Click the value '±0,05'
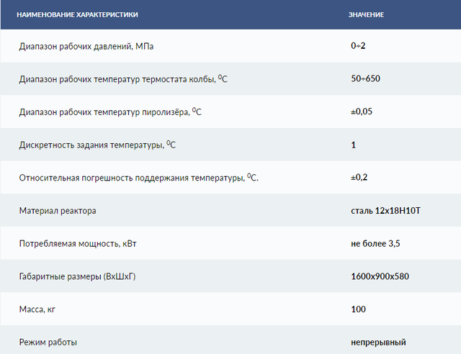The height and width of the screenshot is (354, 461). click(x=362, y=112)
